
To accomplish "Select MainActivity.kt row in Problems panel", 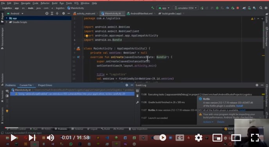I will (x=72, y=90).
